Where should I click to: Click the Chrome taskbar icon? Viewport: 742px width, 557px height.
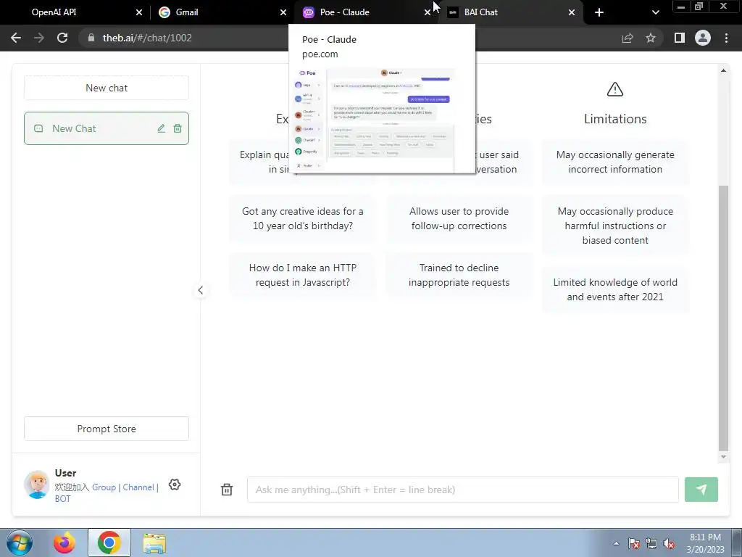[x=109, y=542]
